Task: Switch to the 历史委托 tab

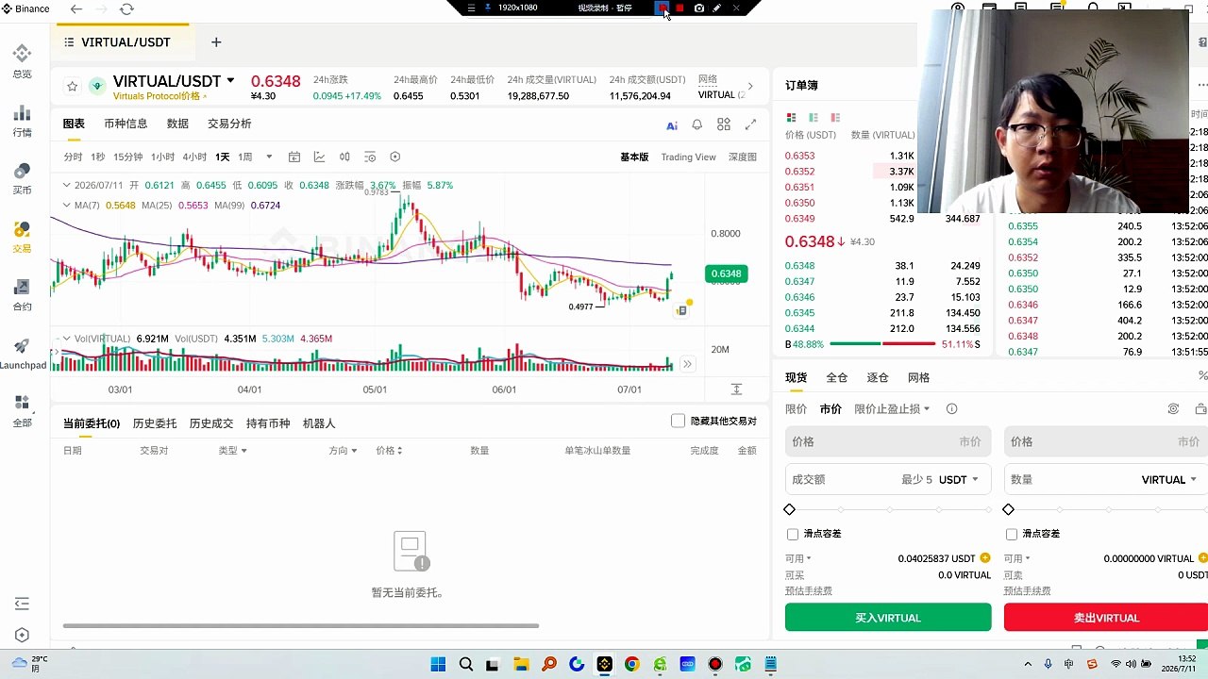Action: (x=155, y=423)
